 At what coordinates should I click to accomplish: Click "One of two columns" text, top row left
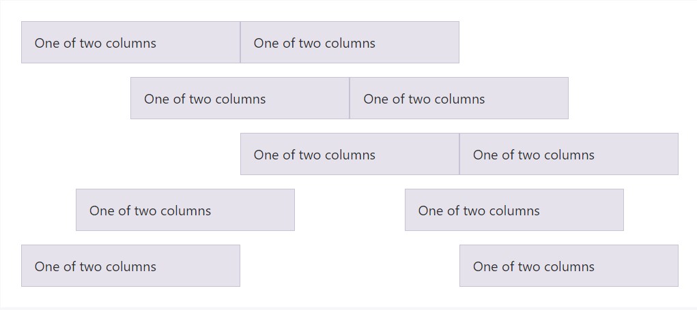pyautogui.click(x=96, y=43)
